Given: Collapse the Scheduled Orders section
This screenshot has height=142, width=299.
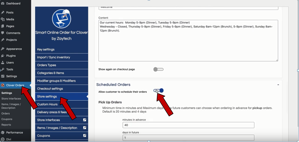Looking at the screenshot, I should pyautogui.click(x=278, y=85).
